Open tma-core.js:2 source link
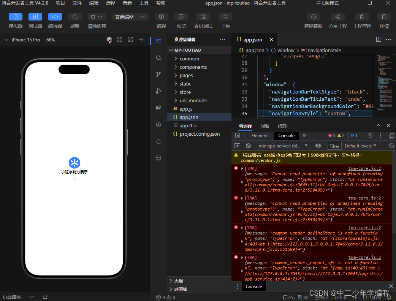The width and height of the screenshot is (396, 301). (x=364, y=168)
